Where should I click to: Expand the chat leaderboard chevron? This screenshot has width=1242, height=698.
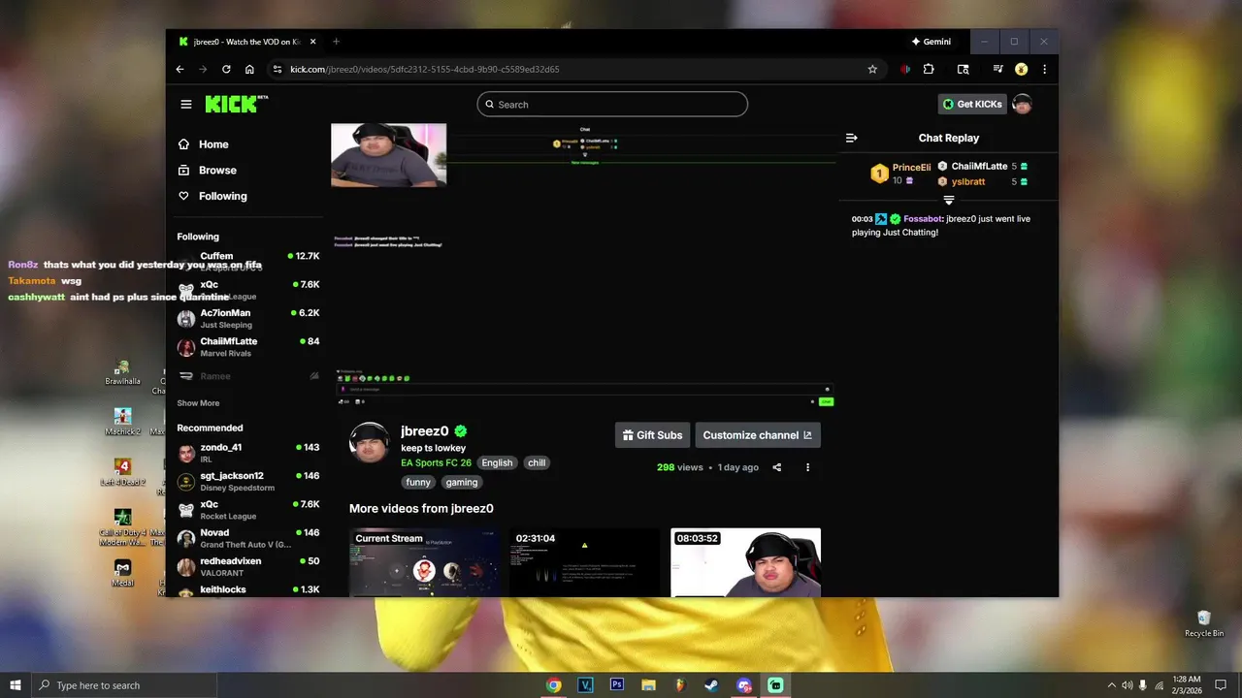(949, 200)
